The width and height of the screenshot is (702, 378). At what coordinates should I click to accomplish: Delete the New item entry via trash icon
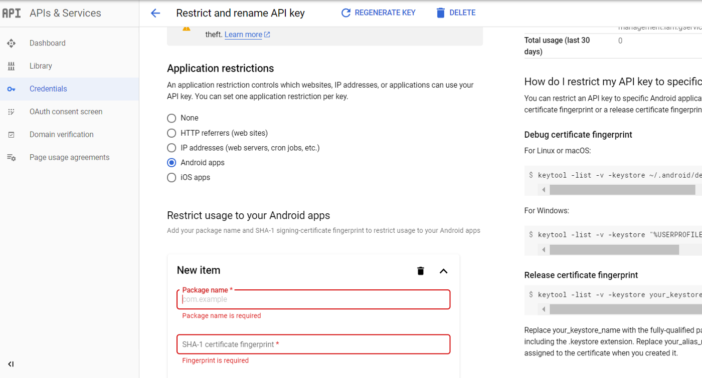click(x=421, y=271)
